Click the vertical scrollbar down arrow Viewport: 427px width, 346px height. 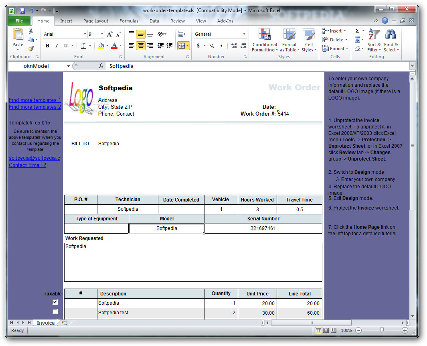pos(412,316)
